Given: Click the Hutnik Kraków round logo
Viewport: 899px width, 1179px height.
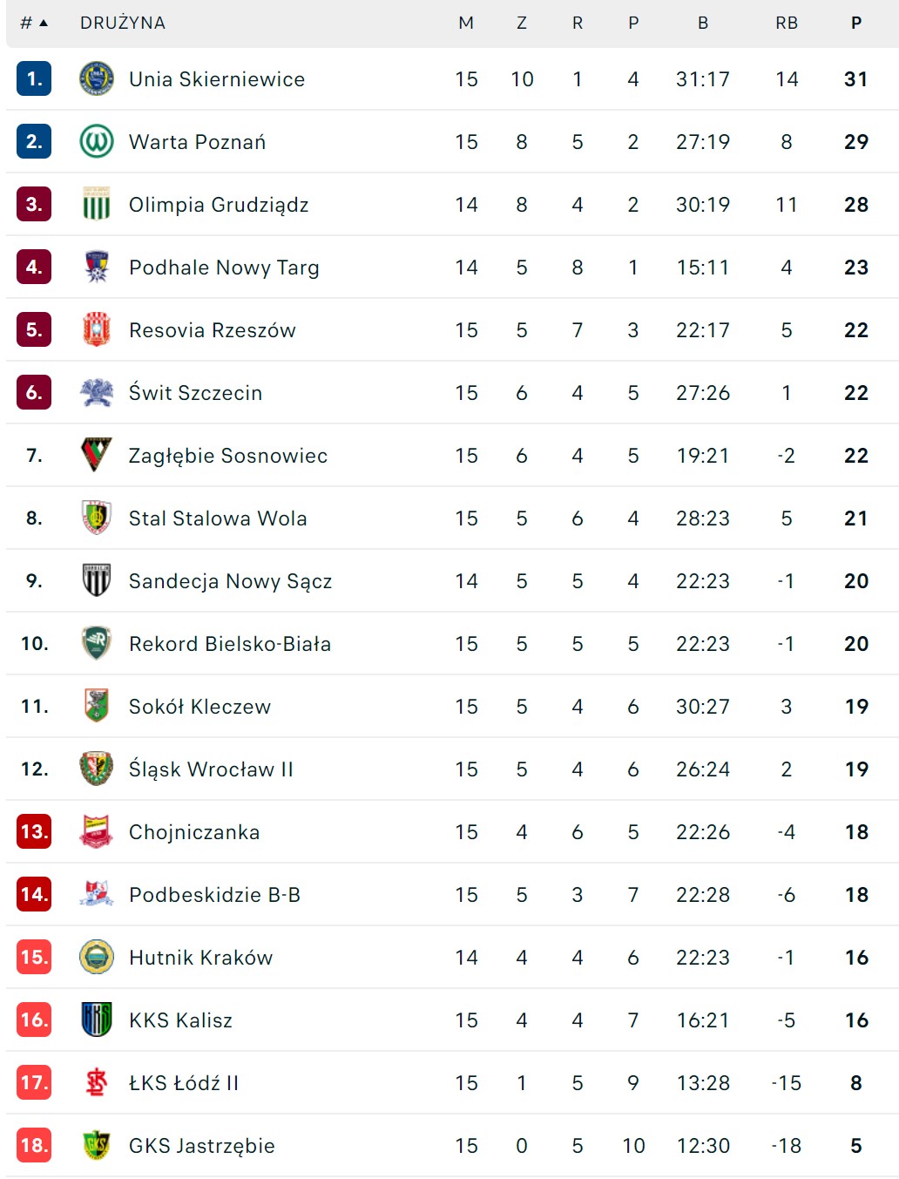Looking at the screenshot, I should click(97, 957).
